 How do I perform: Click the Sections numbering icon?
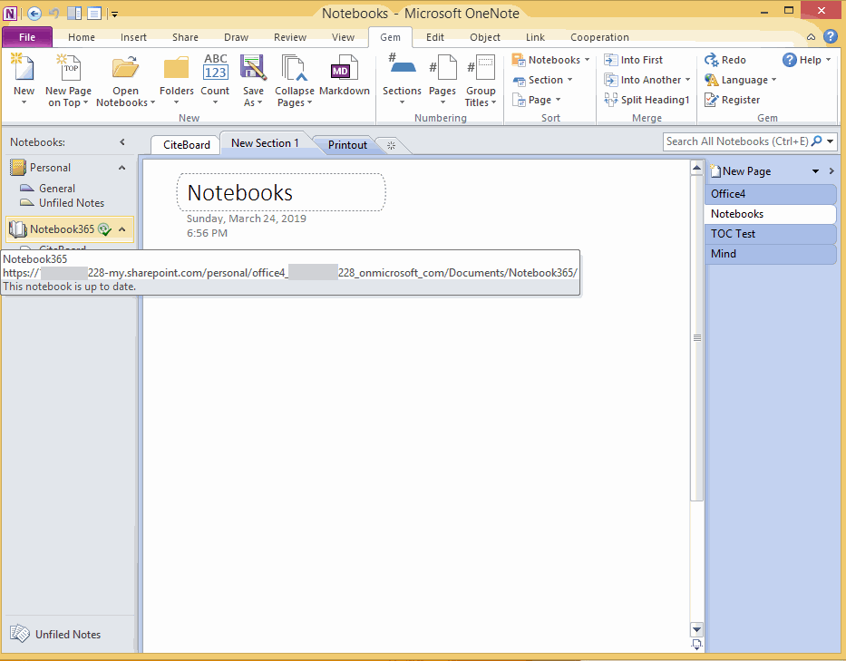(x=402, y=64)
